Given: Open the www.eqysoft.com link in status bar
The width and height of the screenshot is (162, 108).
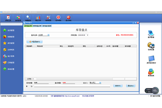Looking at the screenshot, I should (x=72, y=96).
